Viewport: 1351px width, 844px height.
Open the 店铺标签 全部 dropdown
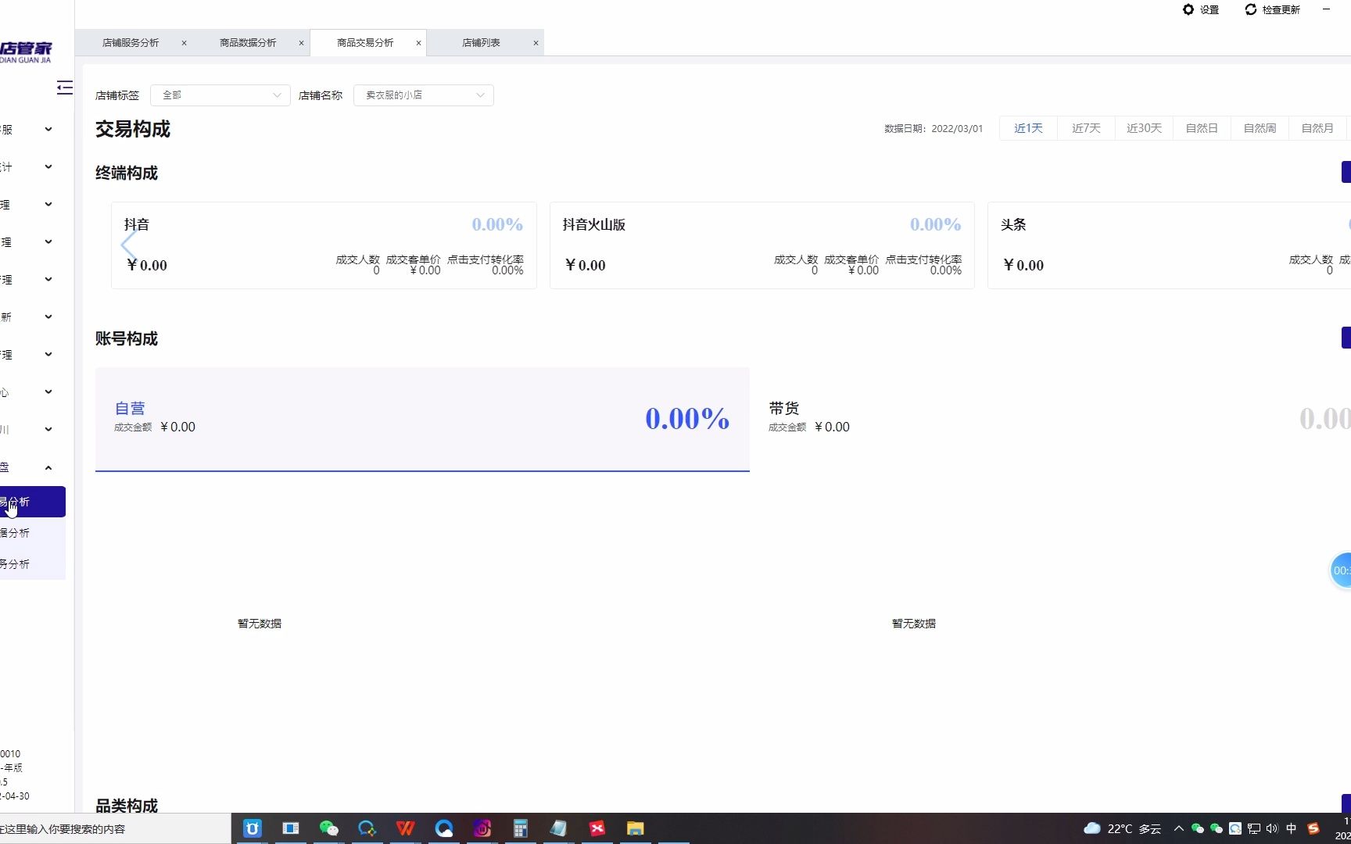click(220, 95)
